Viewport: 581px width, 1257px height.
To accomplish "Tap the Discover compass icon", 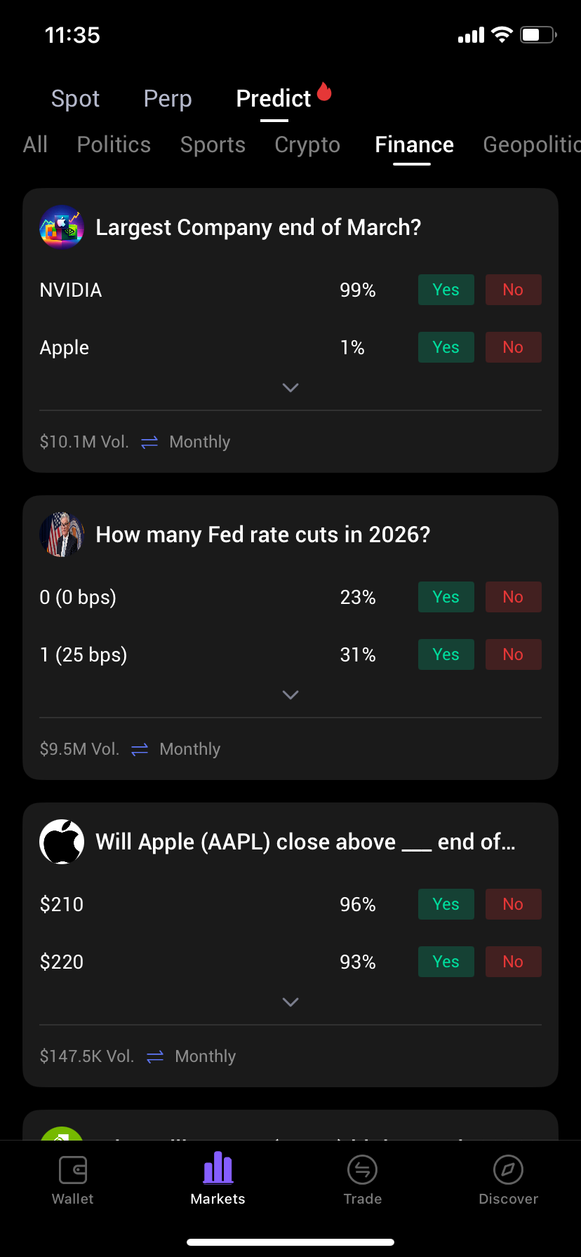I will pos(509,1170).
